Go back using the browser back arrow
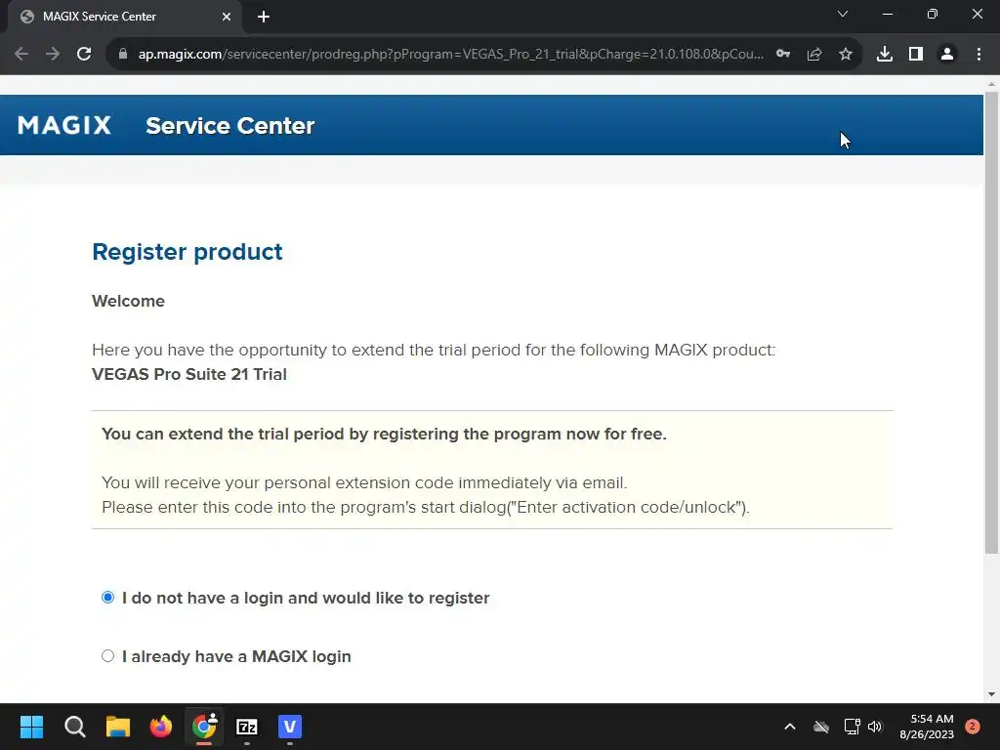This screenshot has width=1000, height=750. tap(21, 55)
